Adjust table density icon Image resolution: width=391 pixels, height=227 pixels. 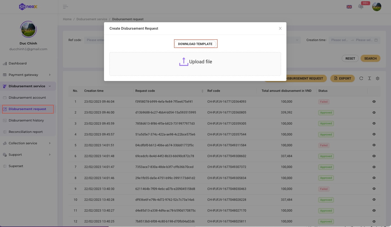point(369,78)
